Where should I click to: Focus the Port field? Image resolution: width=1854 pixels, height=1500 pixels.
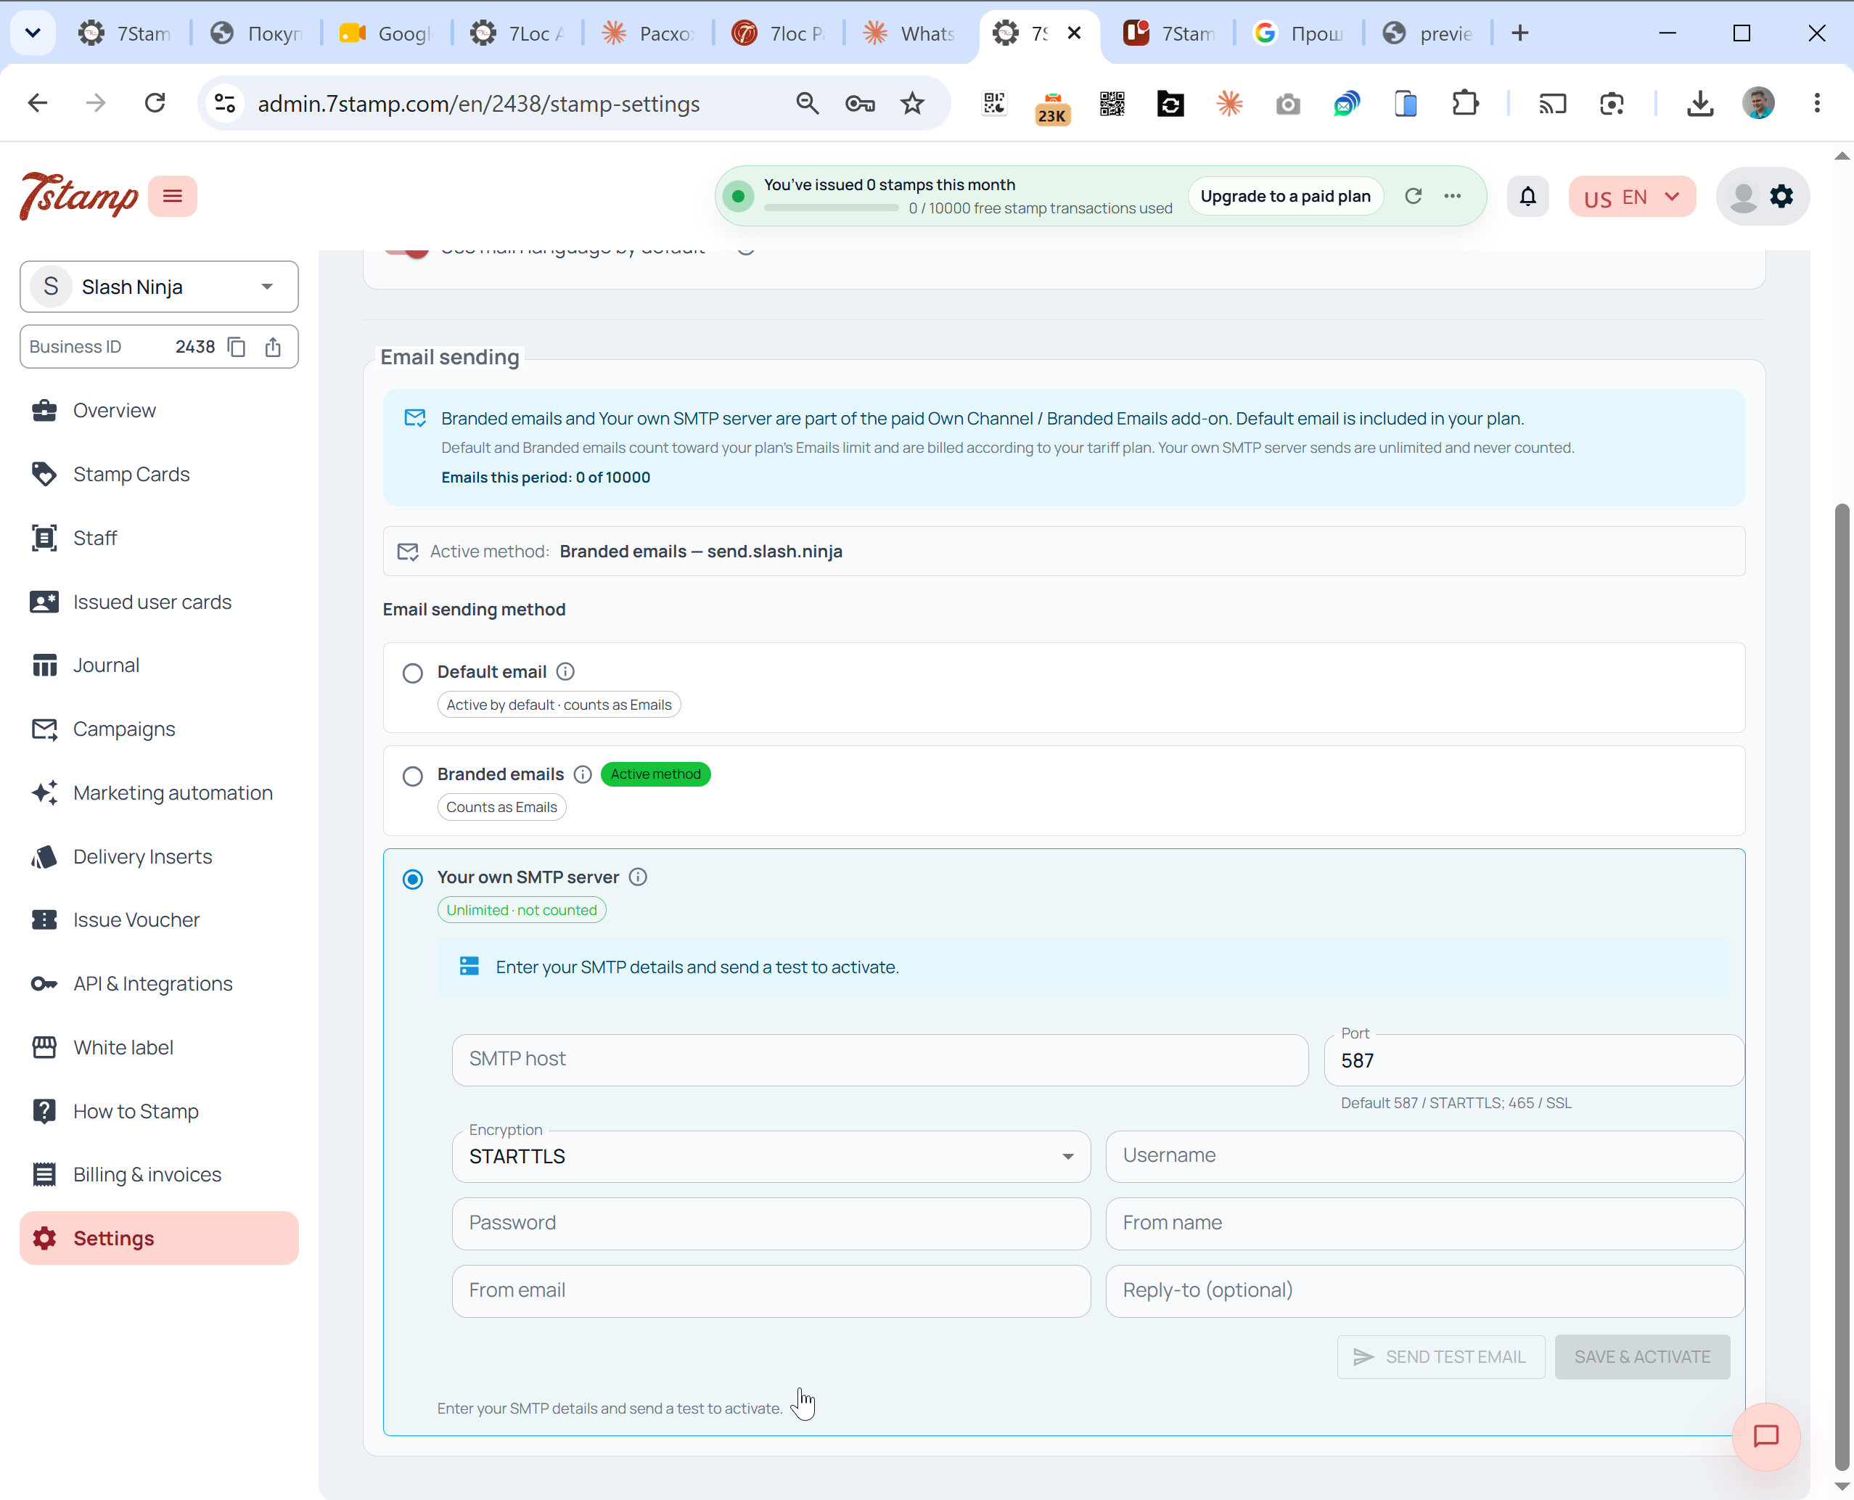pos(1533,1060)
